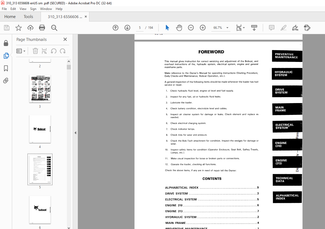This screenshot has width=325, height=229.
Task: Open the Window menu
Action: tap(46, 9)
